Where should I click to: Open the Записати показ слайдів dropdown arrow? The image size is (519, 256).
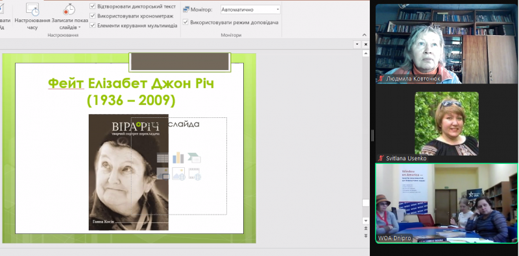tap(79, 27)
